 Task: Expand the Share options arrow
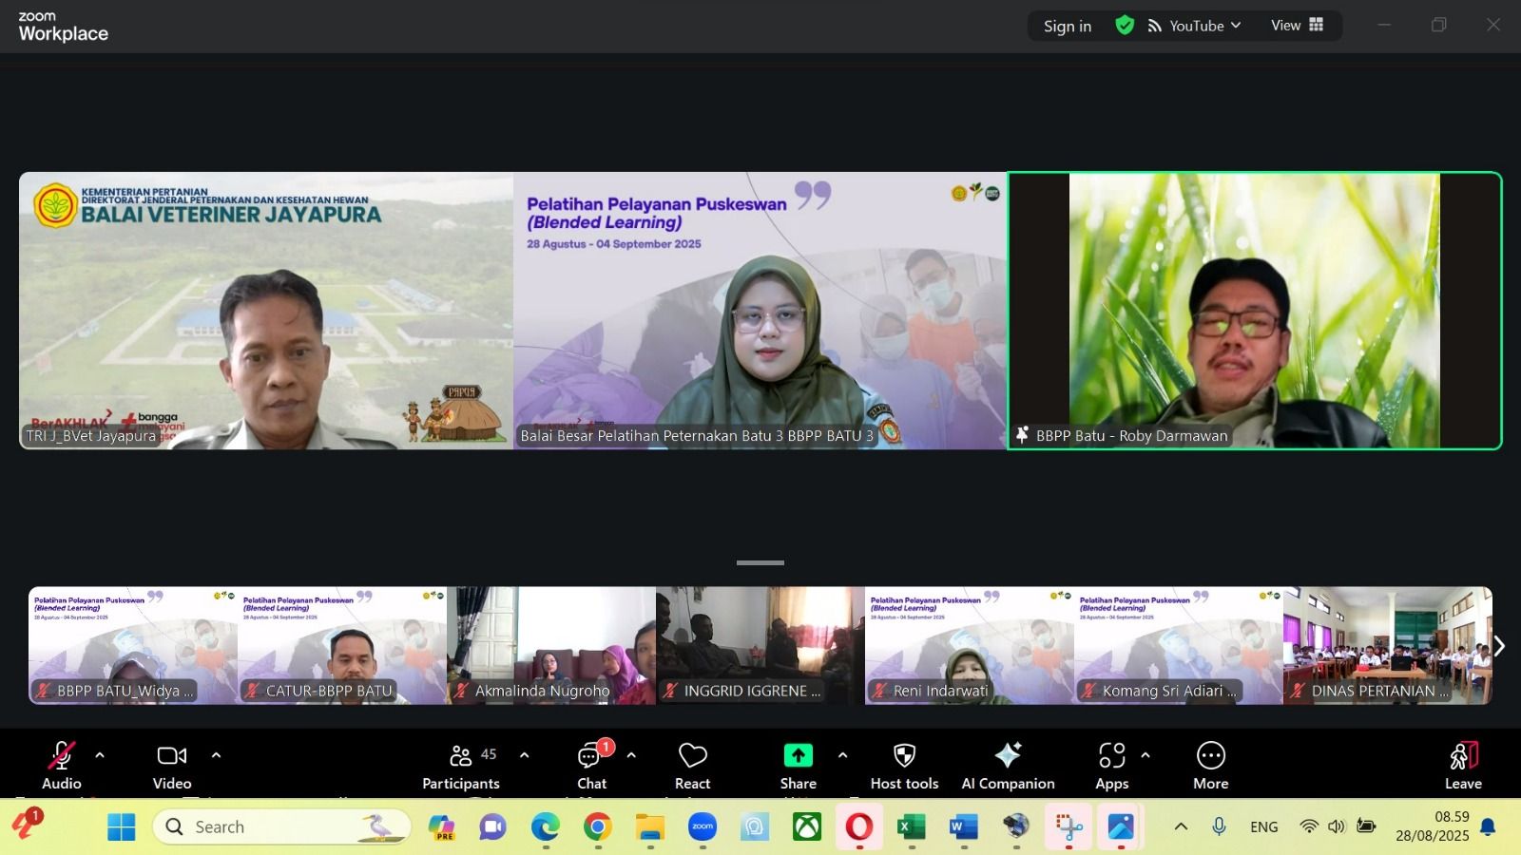(x=842, y=755)
